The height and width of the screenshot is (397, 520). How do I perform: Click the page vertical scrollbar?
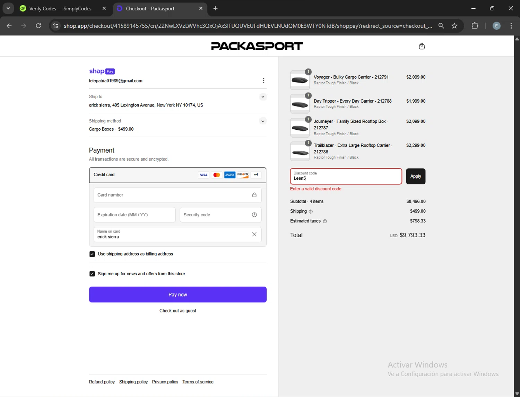[517, 216]
